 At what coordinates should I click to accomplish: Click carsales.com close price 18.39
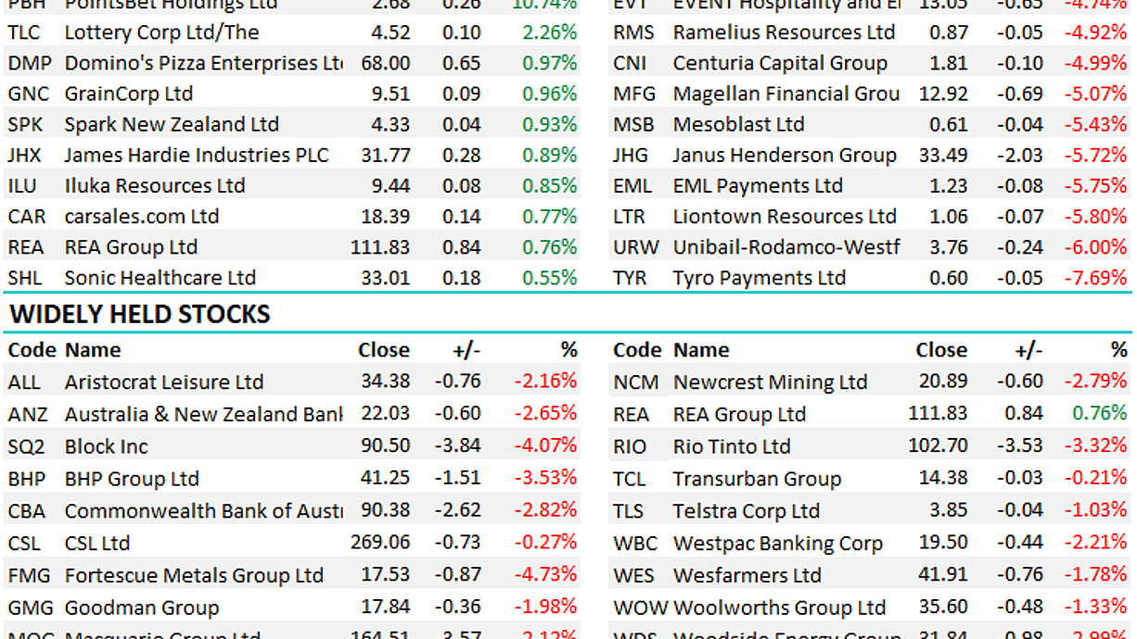[386, 216]
